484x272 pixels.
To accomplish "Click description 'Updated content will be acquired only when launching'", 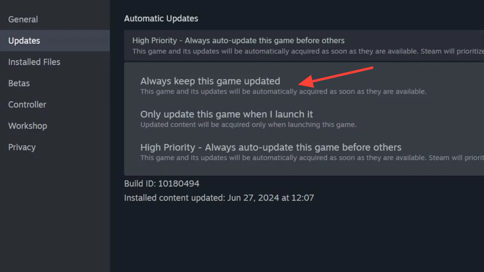I will coord(248,125).
